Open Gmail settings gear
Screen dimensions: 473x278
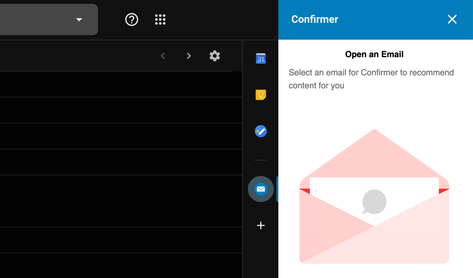(215, 56)
